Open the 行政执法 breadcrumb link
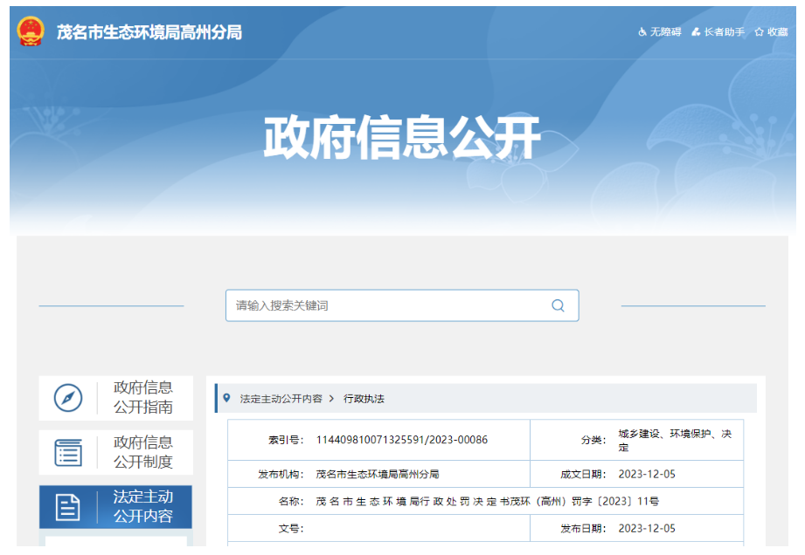Image resolution: width=805 pixels, height=555 pixels. (x=364, y=399)
